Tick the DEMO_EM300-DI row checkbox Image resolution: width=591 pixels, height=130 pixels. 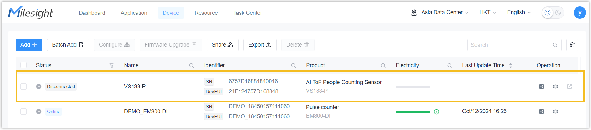(23, 112)
